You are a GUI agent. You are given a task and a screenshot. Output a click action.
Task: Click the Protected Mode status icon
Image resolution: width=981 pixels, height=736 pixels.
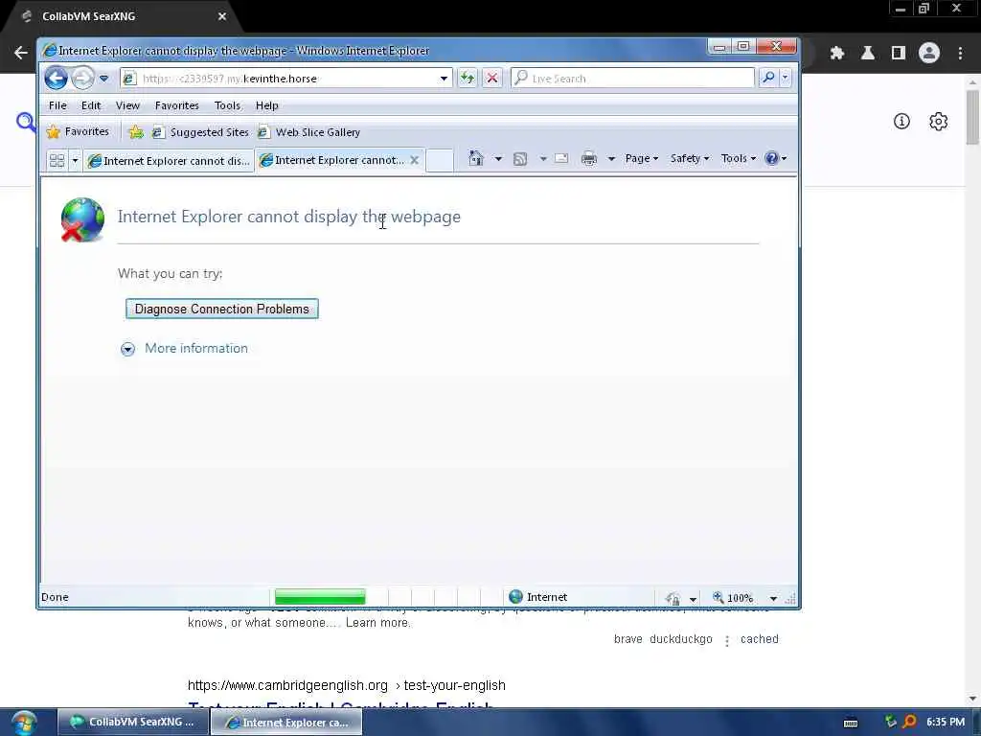click(x=673, y=598)
